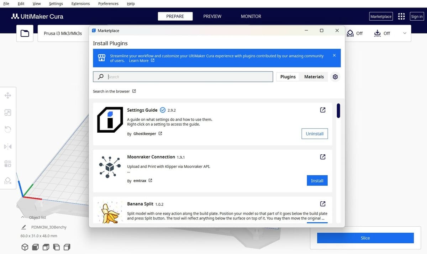Viewport: 427px width, 254px height.
Task: Select the Scale tool in left toolbar
Action: coord(7,112)
